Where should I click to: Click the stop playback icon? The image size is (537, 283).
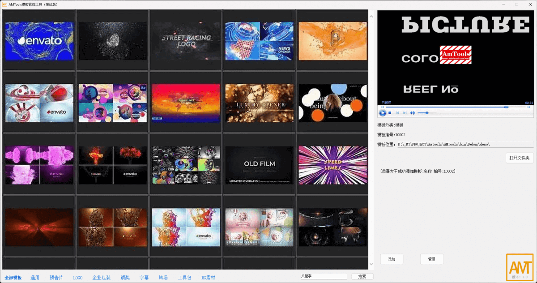390,113
